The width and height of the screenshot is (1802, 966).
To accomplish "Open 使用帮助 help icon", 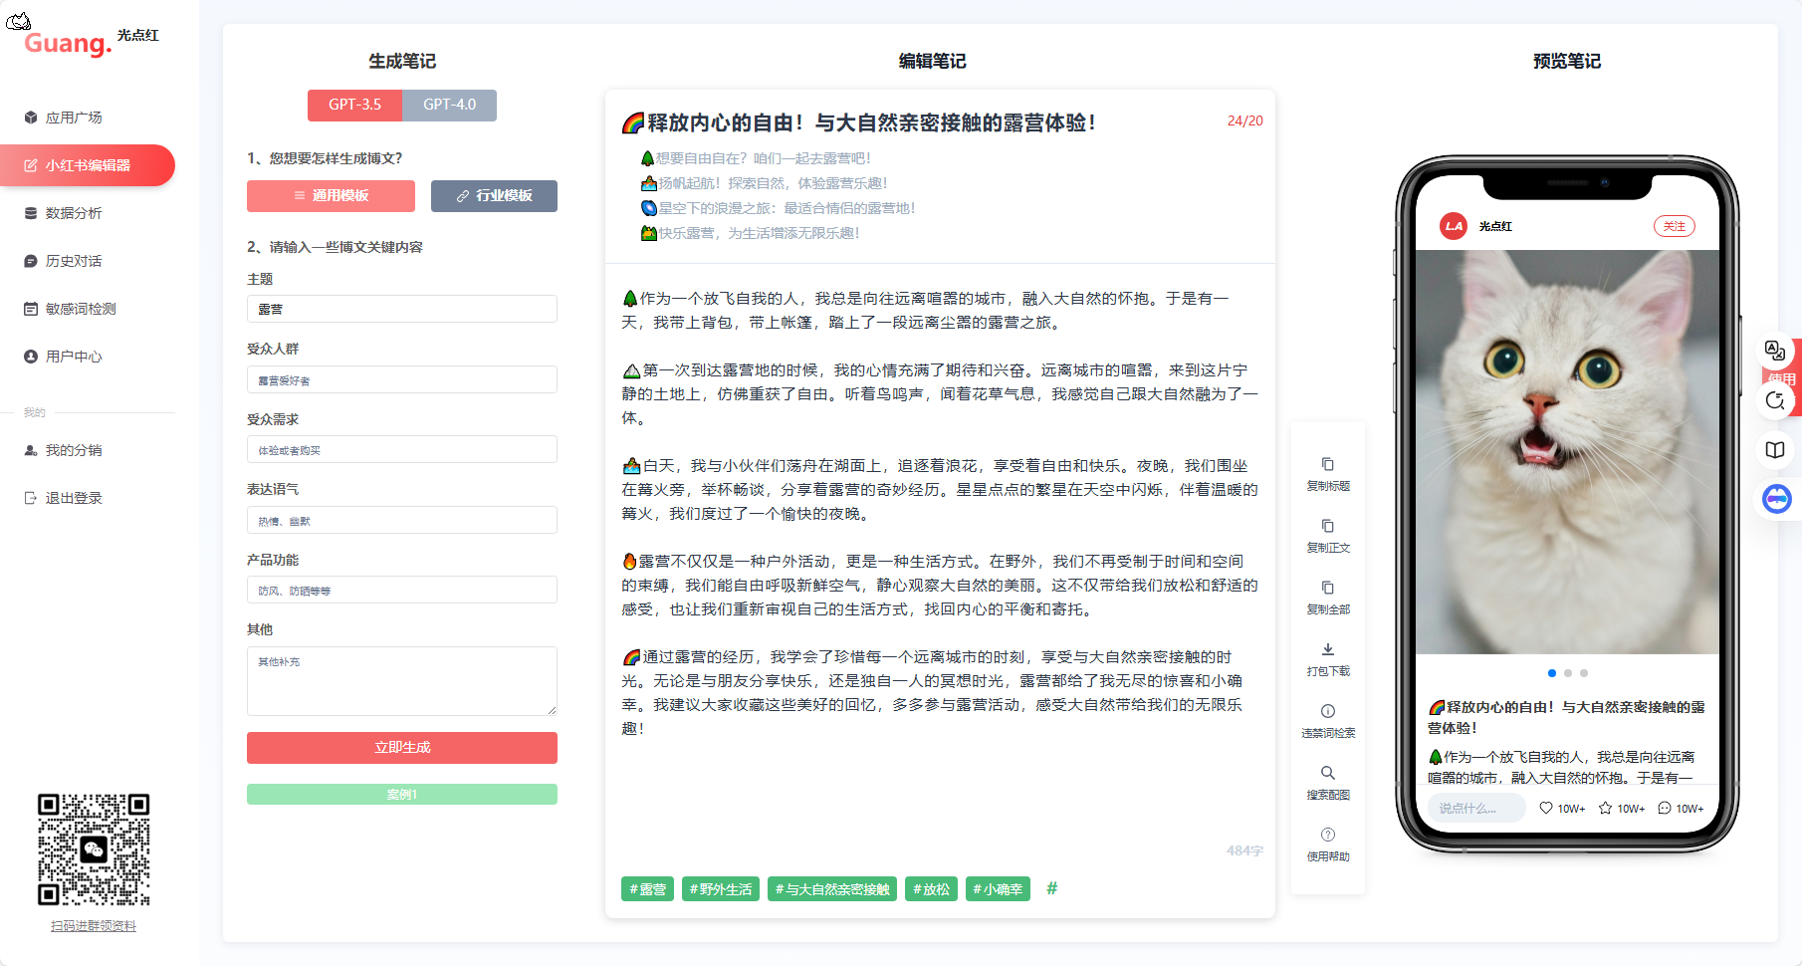I will point(1327,836).
